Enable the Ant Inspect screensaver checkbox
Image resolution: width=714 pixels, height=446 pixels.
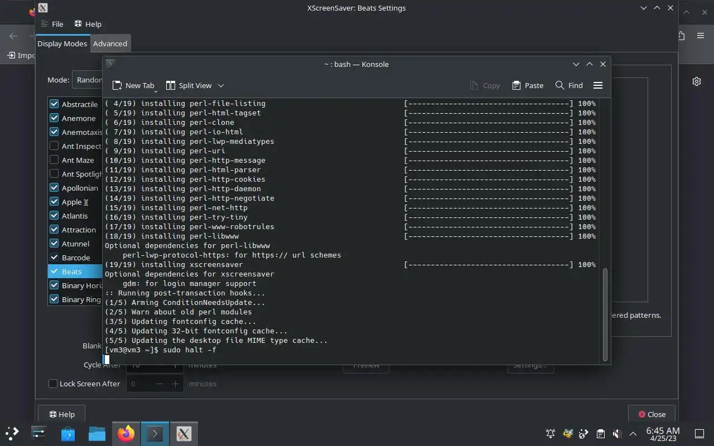click(54, 146)
